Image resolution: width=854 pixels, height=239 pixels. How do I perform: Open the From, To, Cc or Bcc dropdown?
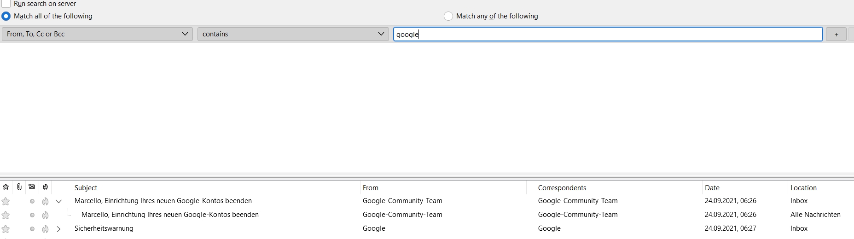coord(97,34)
